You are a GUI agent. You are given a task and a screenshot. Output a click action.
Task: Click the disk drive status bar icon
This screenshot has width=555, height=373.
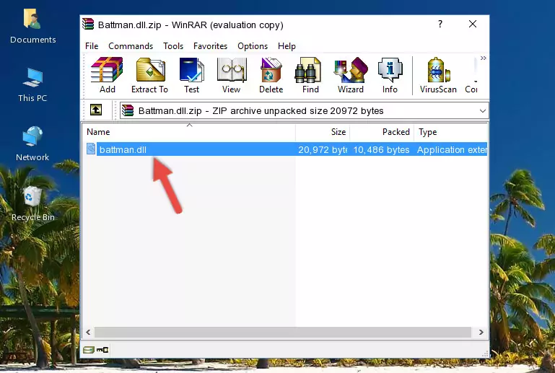[89, 350]
